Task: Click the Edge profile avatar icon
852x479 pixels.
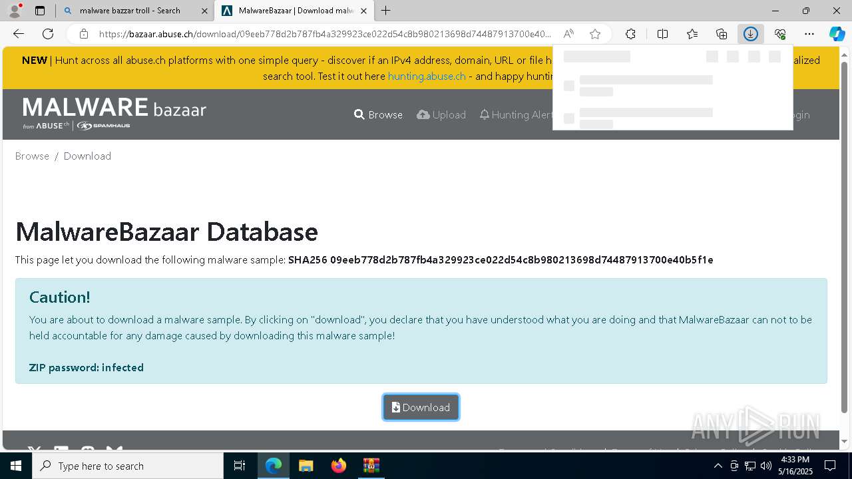Action: [15, 10]
